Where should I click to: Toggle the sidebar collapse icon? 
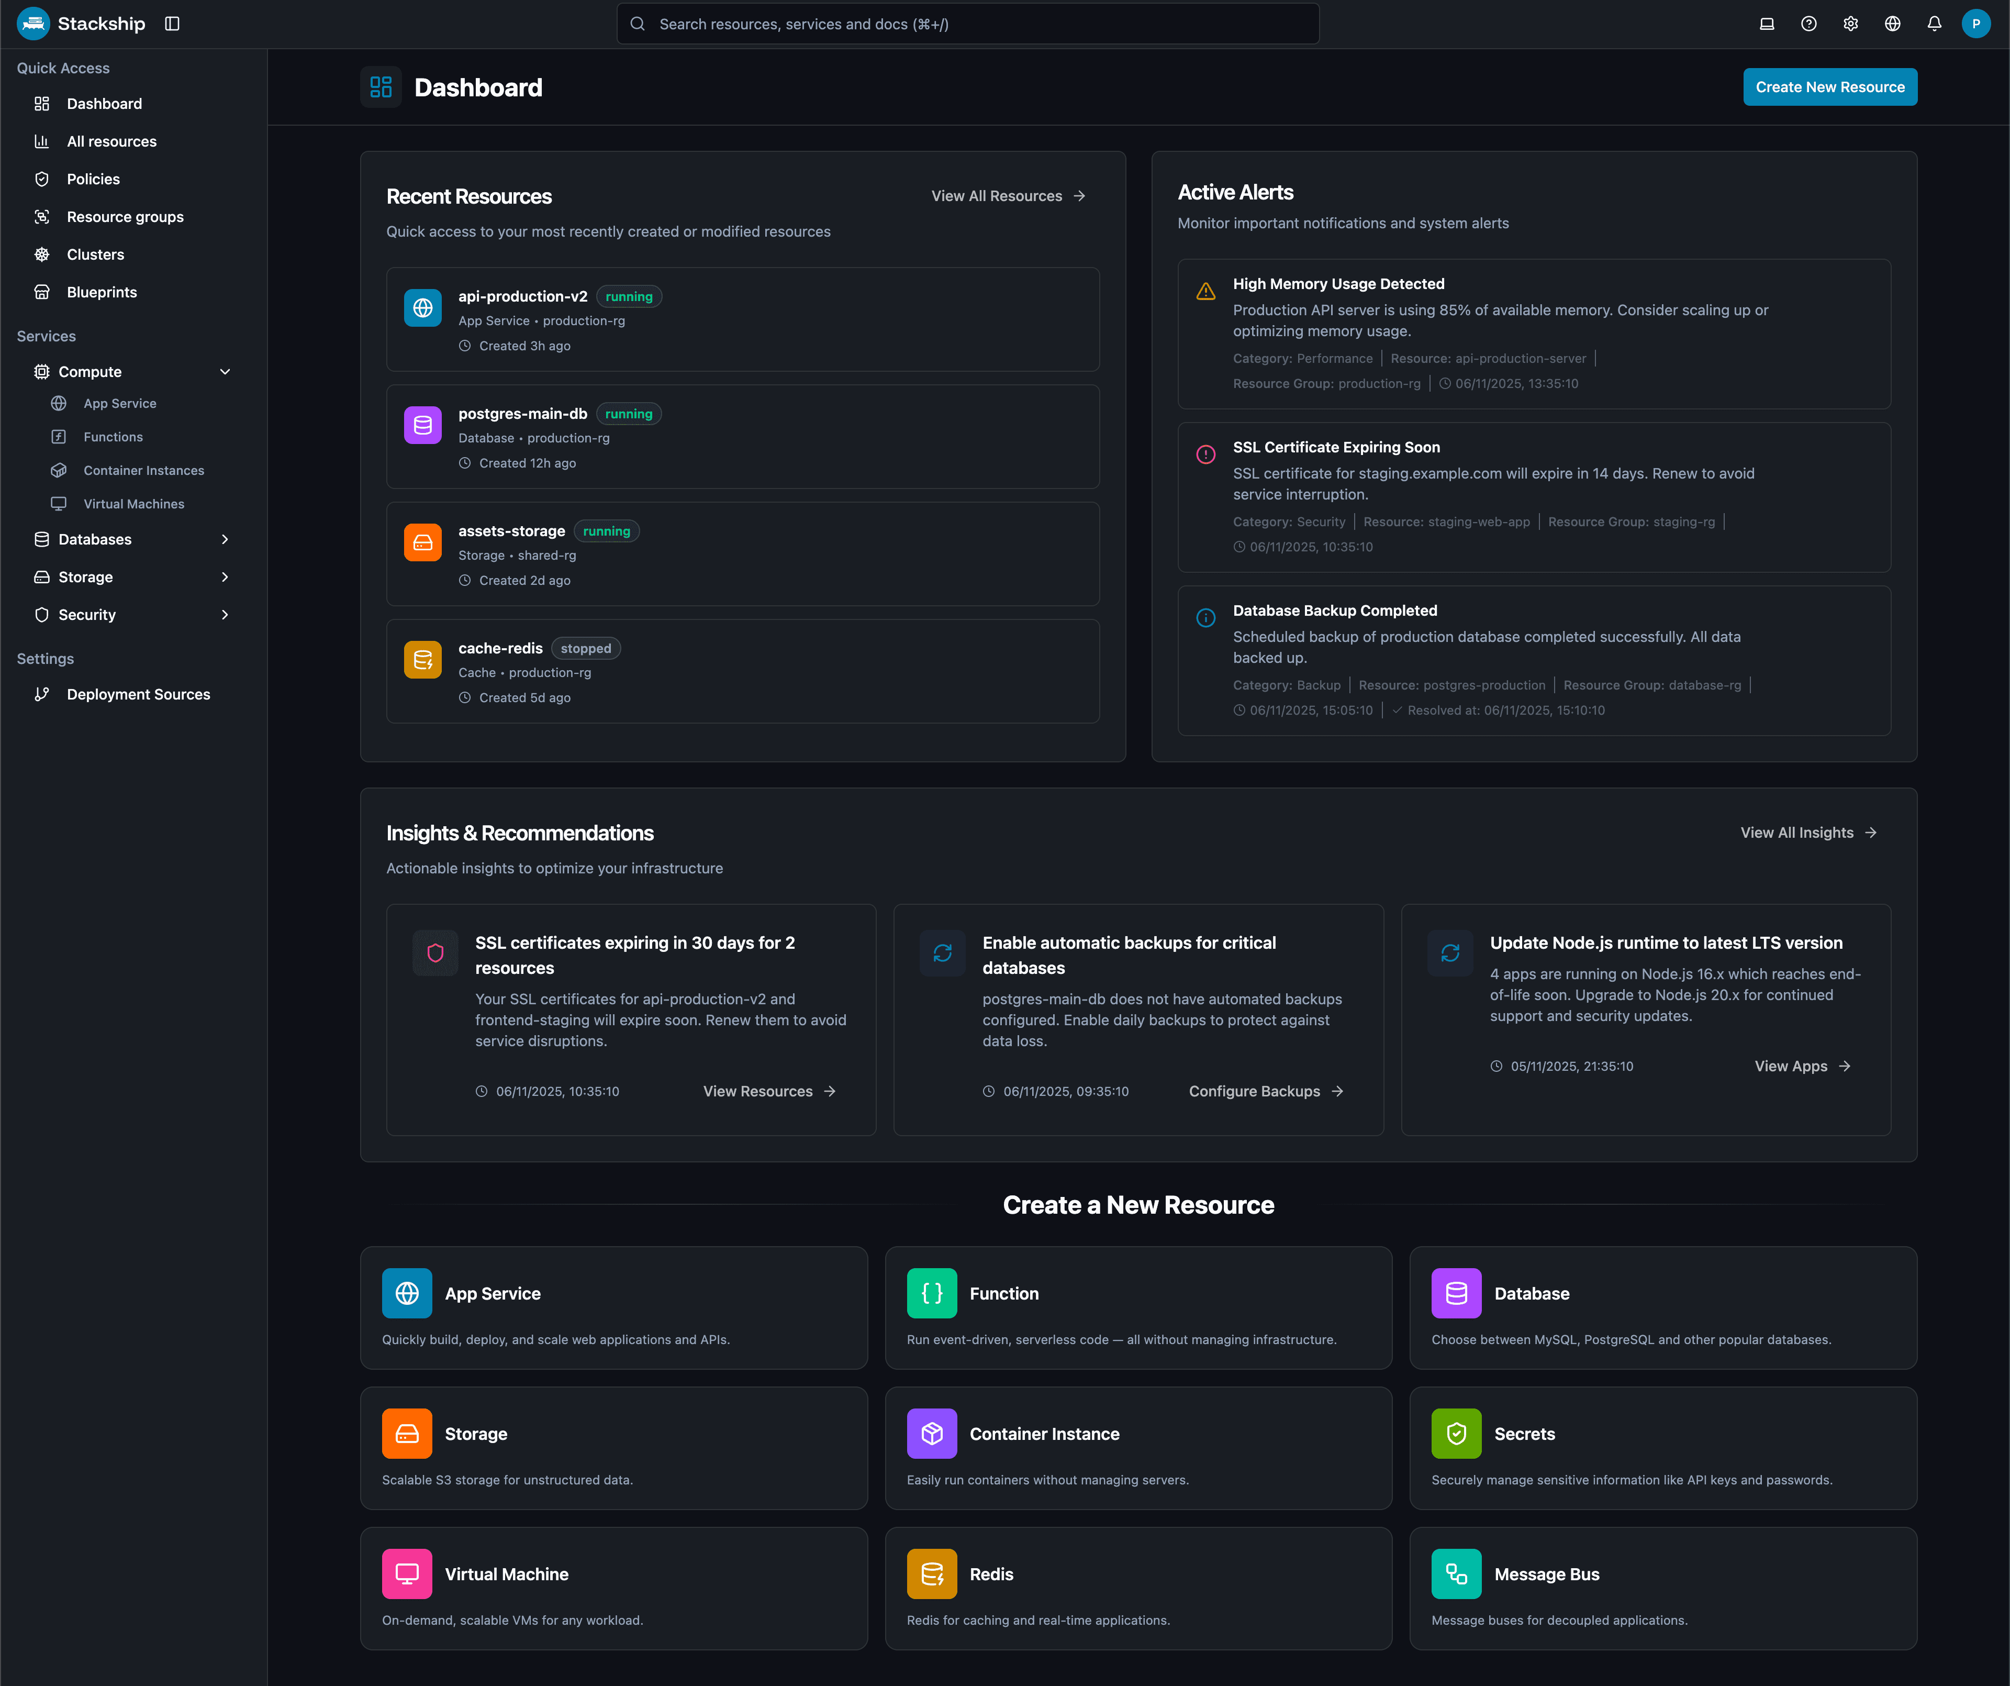pyautogui.click(x=172, y=24)
